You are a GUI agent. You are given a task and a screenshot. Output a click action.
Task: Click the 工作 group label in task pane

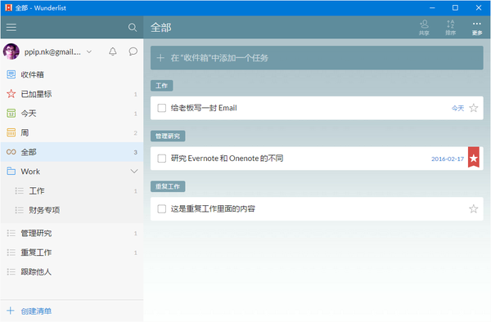pyautogui.click(x=161, y=86)
